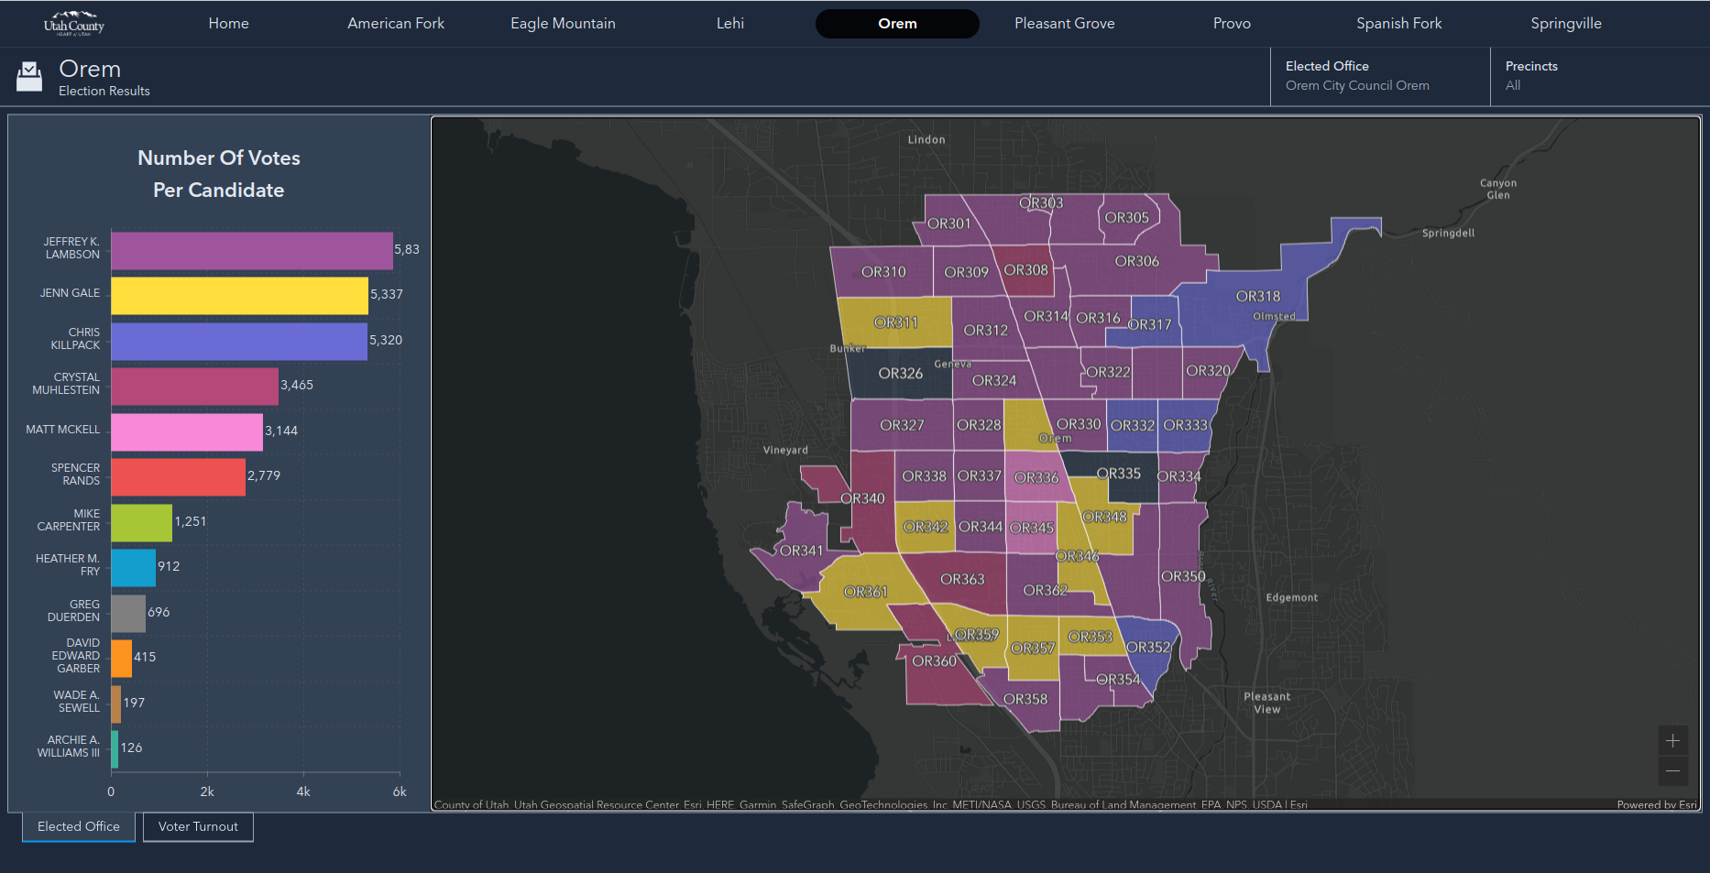Image resolution: width=1710 pixels, height=873 pixels.
Task: Select the Elected Office tab
Action: click(77, 826)
